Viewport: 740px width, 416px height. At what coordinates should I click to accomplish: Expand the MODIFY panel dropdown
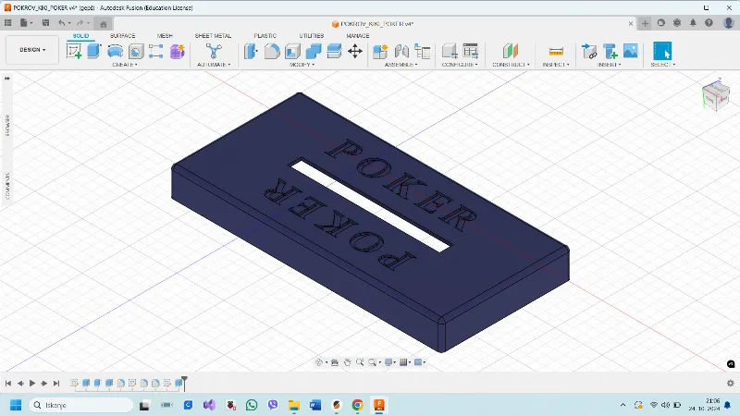(x=302, y=65)
